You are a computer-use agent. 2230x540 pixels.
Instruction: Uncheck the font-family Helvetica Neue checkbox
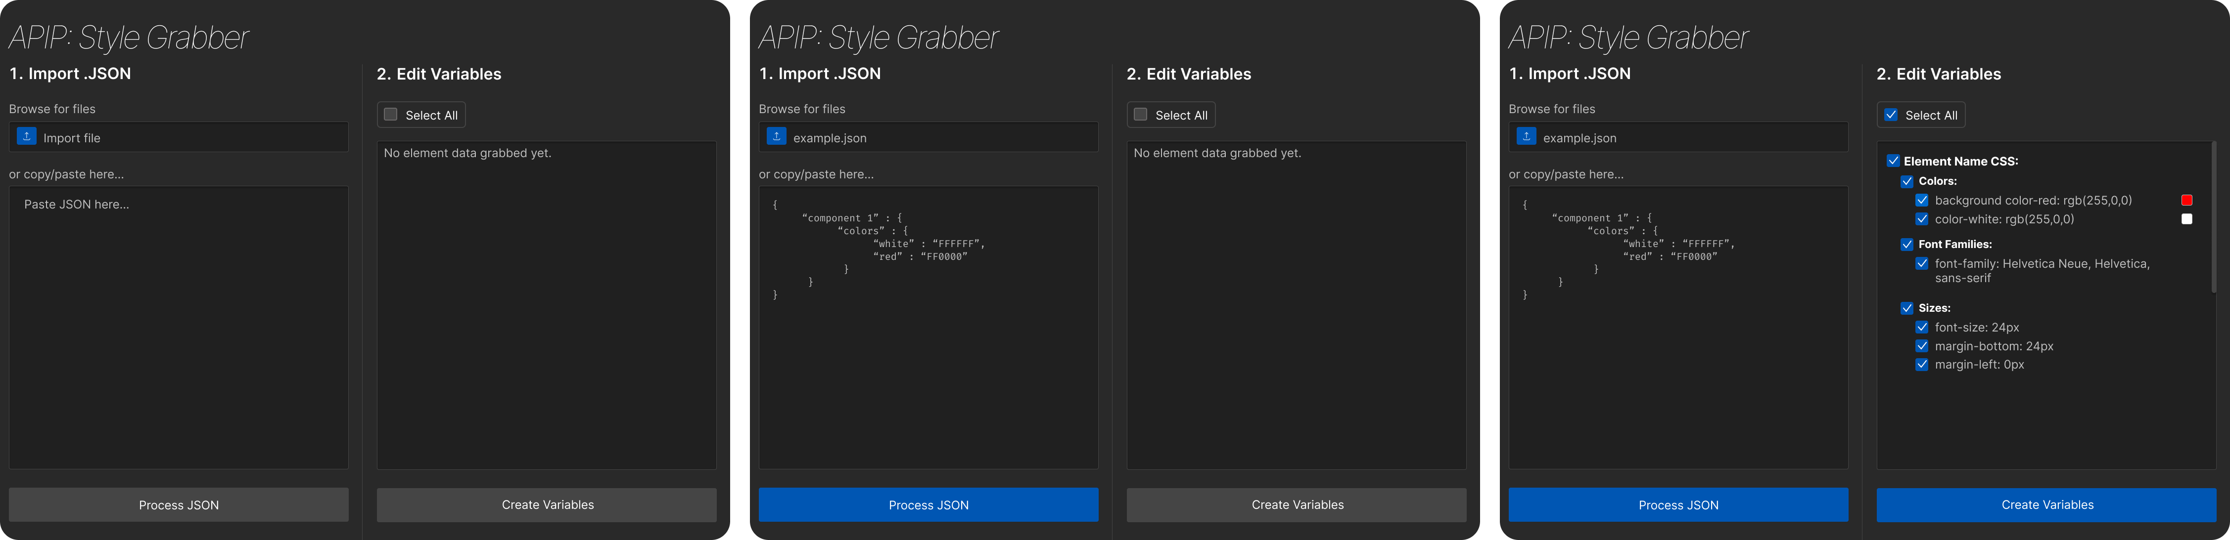pyautogui.click(x=1922, y=263)
